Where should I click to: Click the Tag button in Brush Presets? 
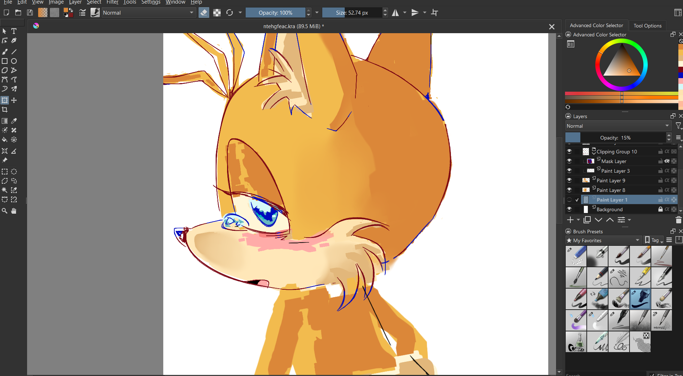tap(654, 240)
